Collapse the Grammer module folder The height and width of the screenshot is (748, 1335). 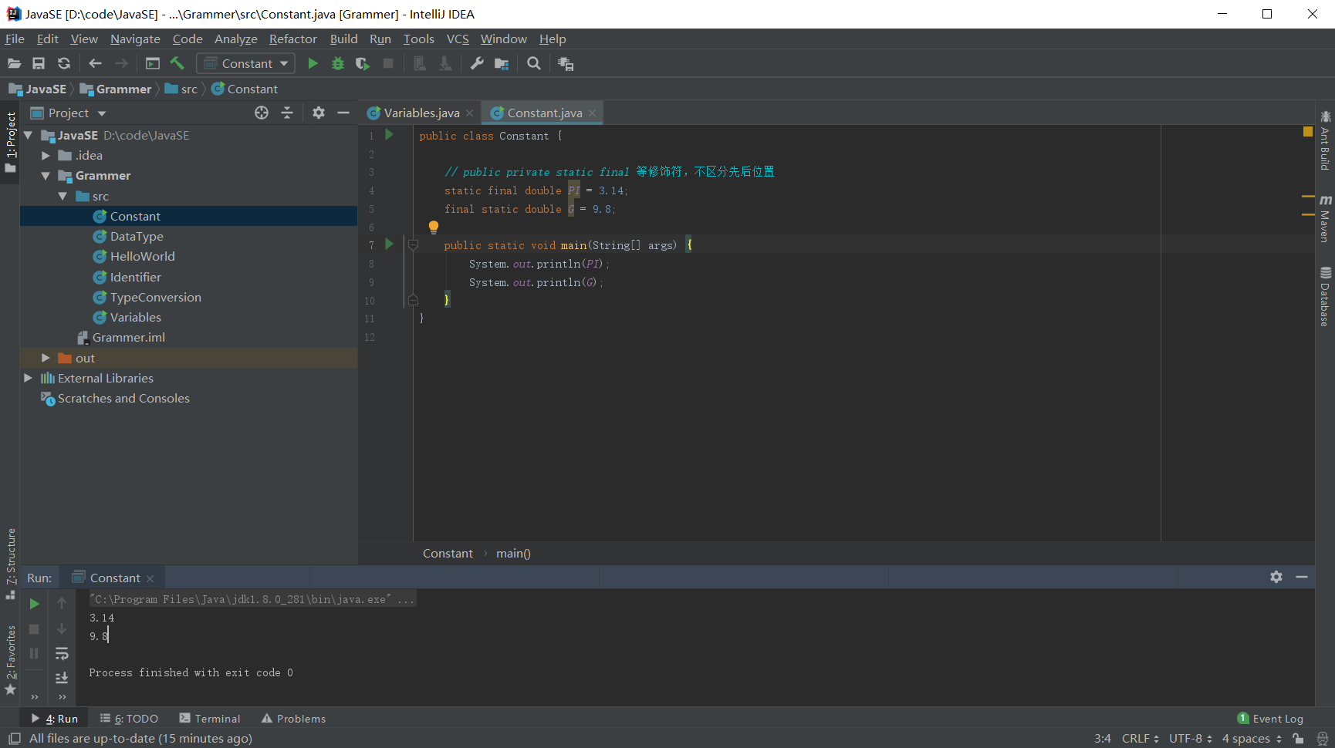click(x=46, y=176)
